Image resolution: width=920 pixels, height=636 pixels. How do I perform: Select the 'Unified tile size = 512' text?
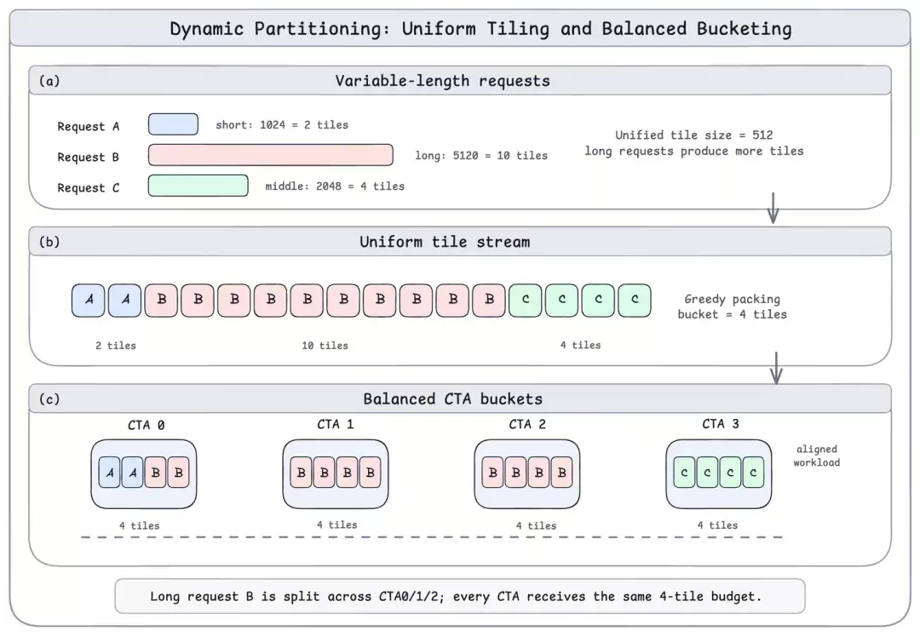(x=693, y=135)
